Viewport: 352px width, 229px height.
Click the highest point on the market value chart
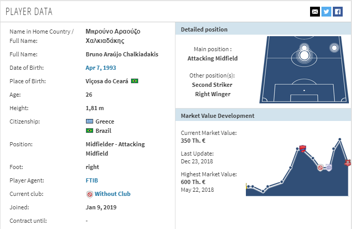coord(340,140)
